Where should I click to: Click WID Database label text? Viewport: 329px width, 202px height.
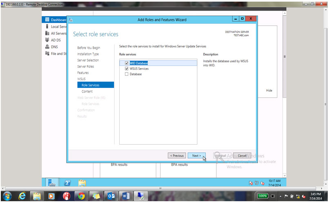[139, 63]
